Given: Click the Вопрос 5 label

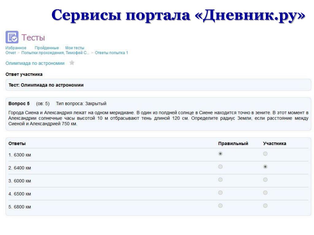Looking at the screenshot, I should 19,103.
